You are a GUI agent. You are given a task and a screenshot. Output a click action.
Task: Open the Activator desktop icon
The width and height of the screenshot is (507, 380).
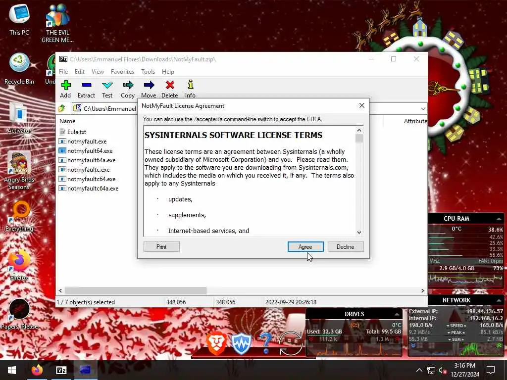click(19, 118)
